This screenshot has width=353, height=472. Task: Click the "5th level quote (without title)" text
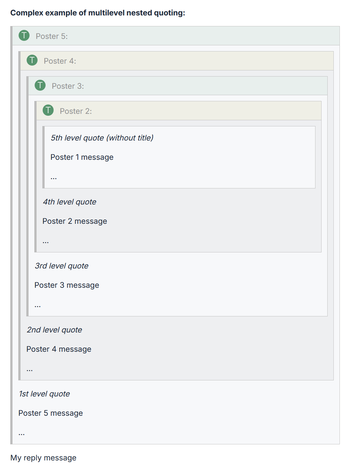[x=102, y=138]
